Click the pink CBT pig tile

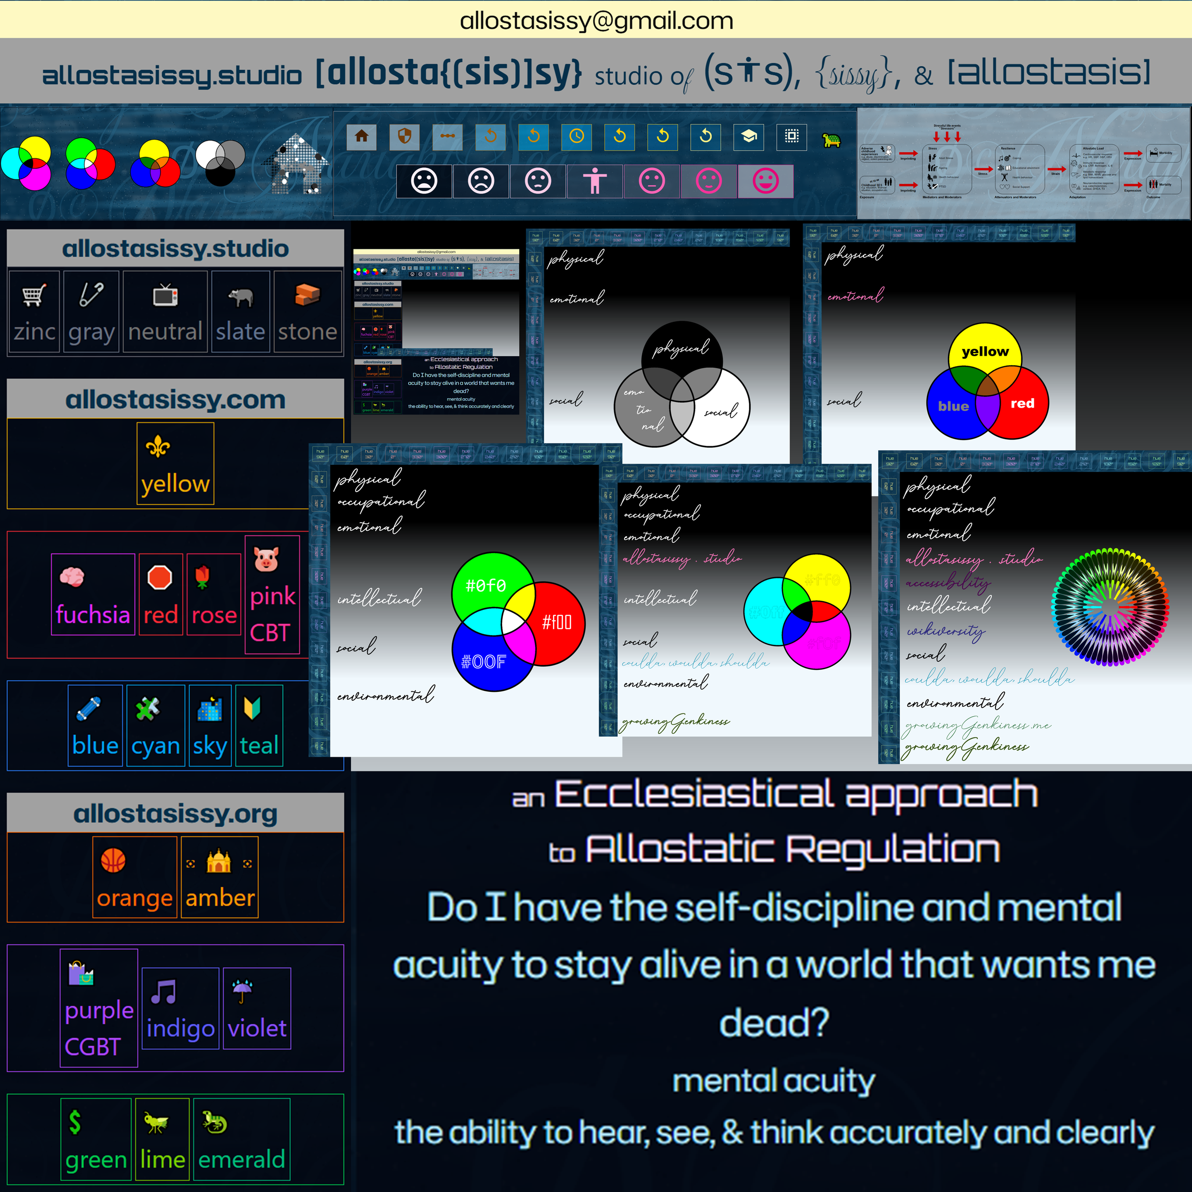pyautogui.click(x=272, y=595)
